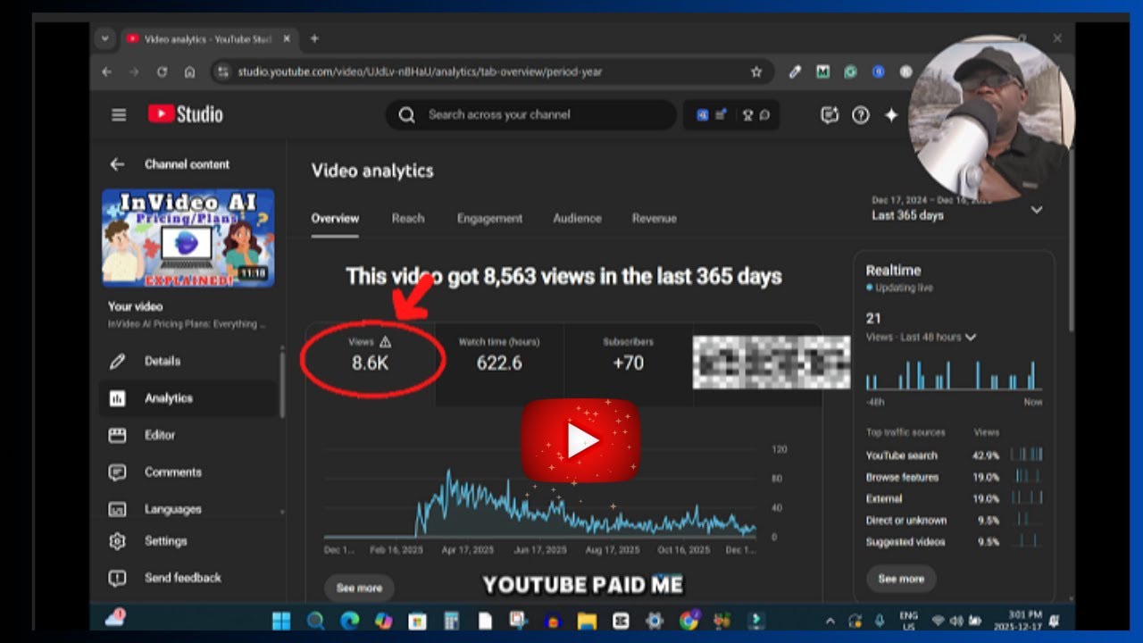Click the Direct or unknown row
Viewport: 1143px width, 643px height.
[x=954, y=521]
